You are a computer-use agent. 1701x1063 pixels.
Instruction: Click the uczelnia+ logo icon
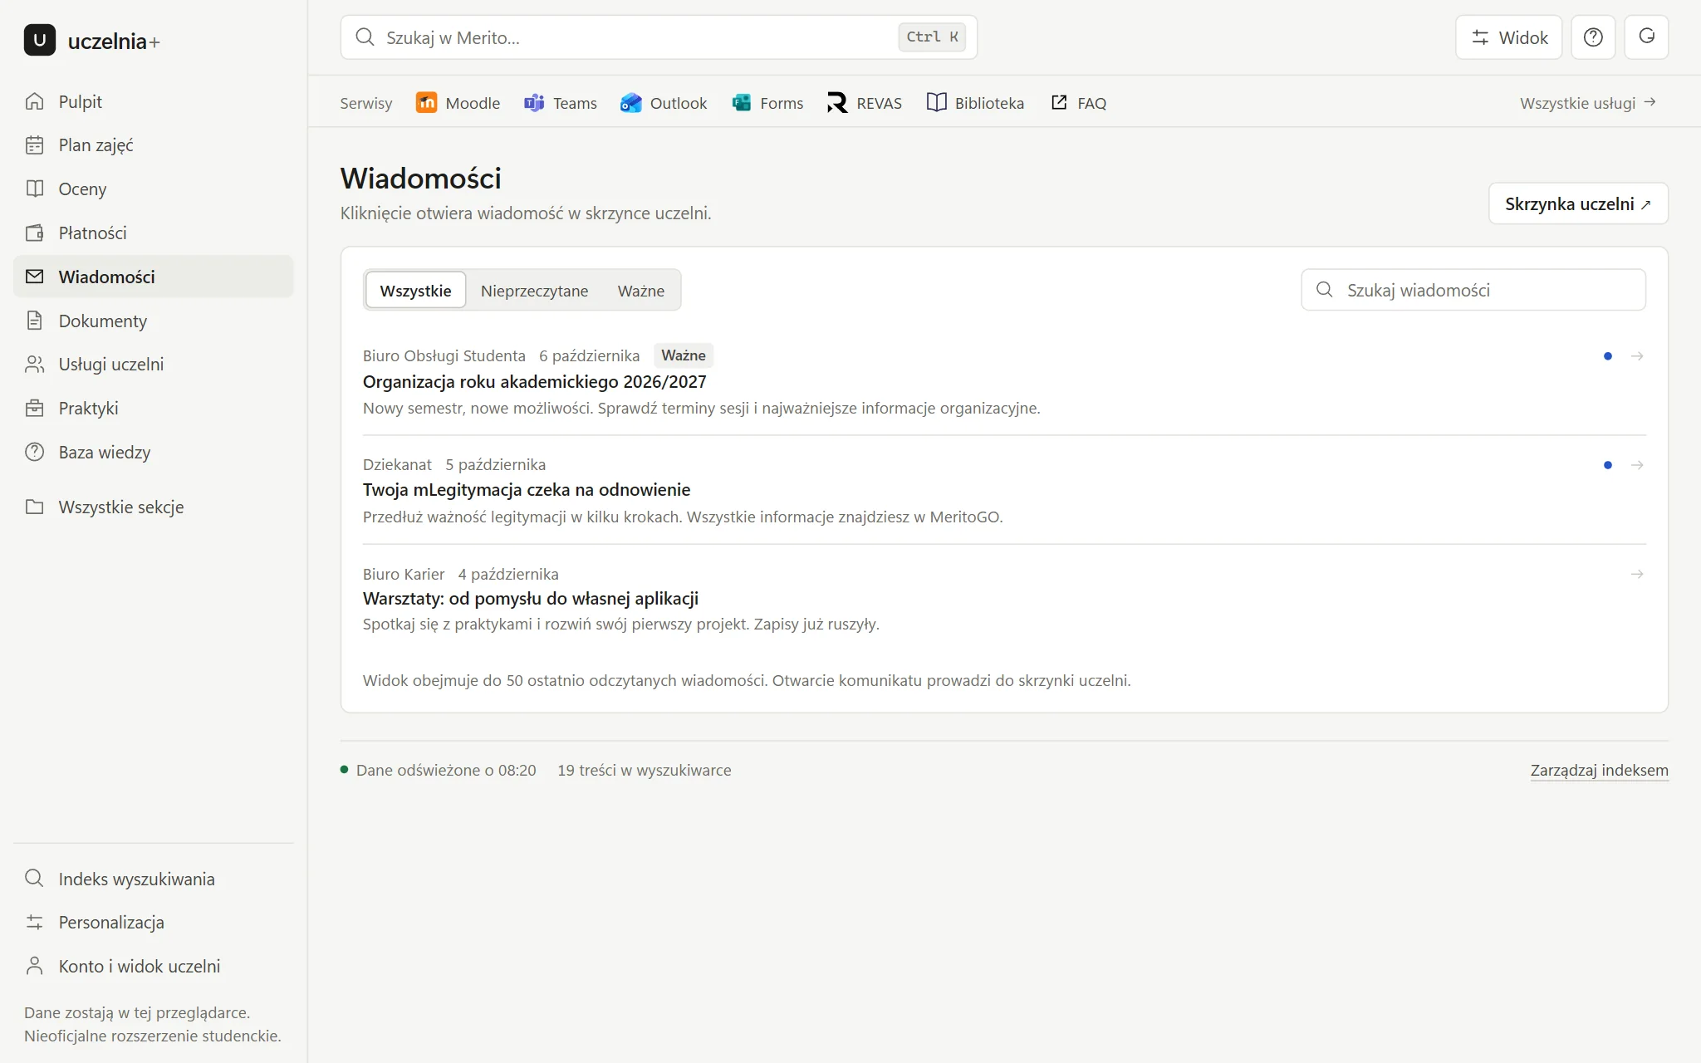(x=40, y=40)
